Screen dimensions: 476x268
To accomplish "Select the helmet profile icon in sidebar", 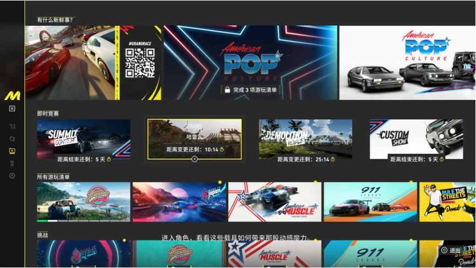I will [x=12, y=139].
